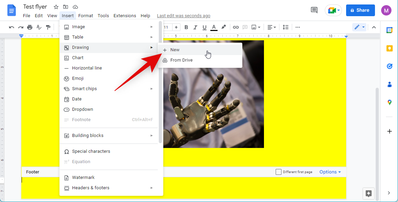Open Google Calendar in side panel

coord(389,30)
